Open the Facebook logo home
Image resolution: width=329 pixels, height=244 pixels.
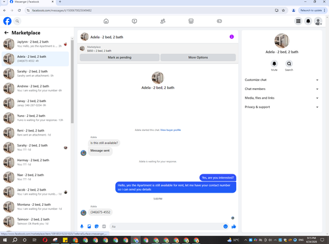7,21
